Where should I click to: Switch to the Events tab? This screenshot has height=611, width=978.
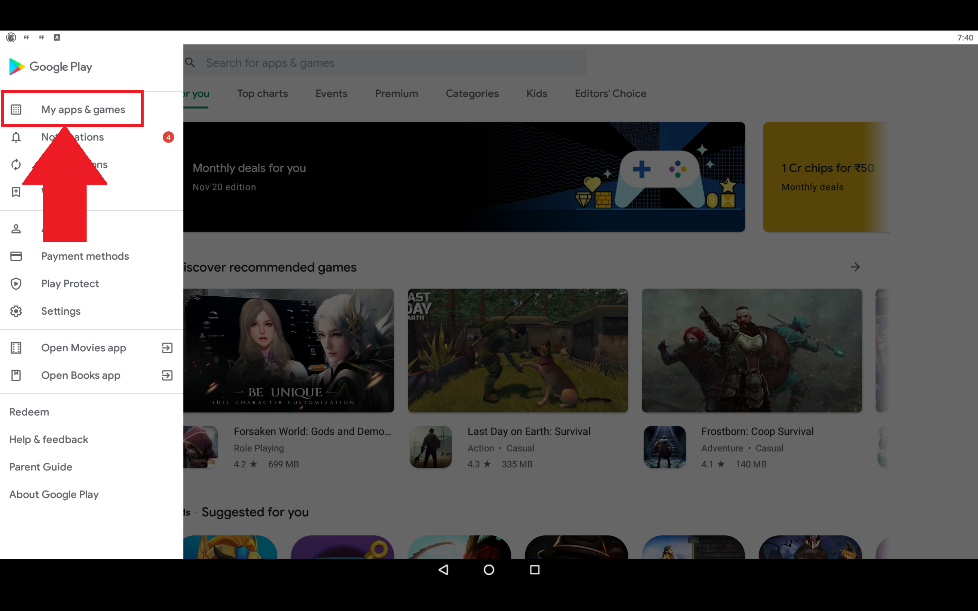coord(331,93)
